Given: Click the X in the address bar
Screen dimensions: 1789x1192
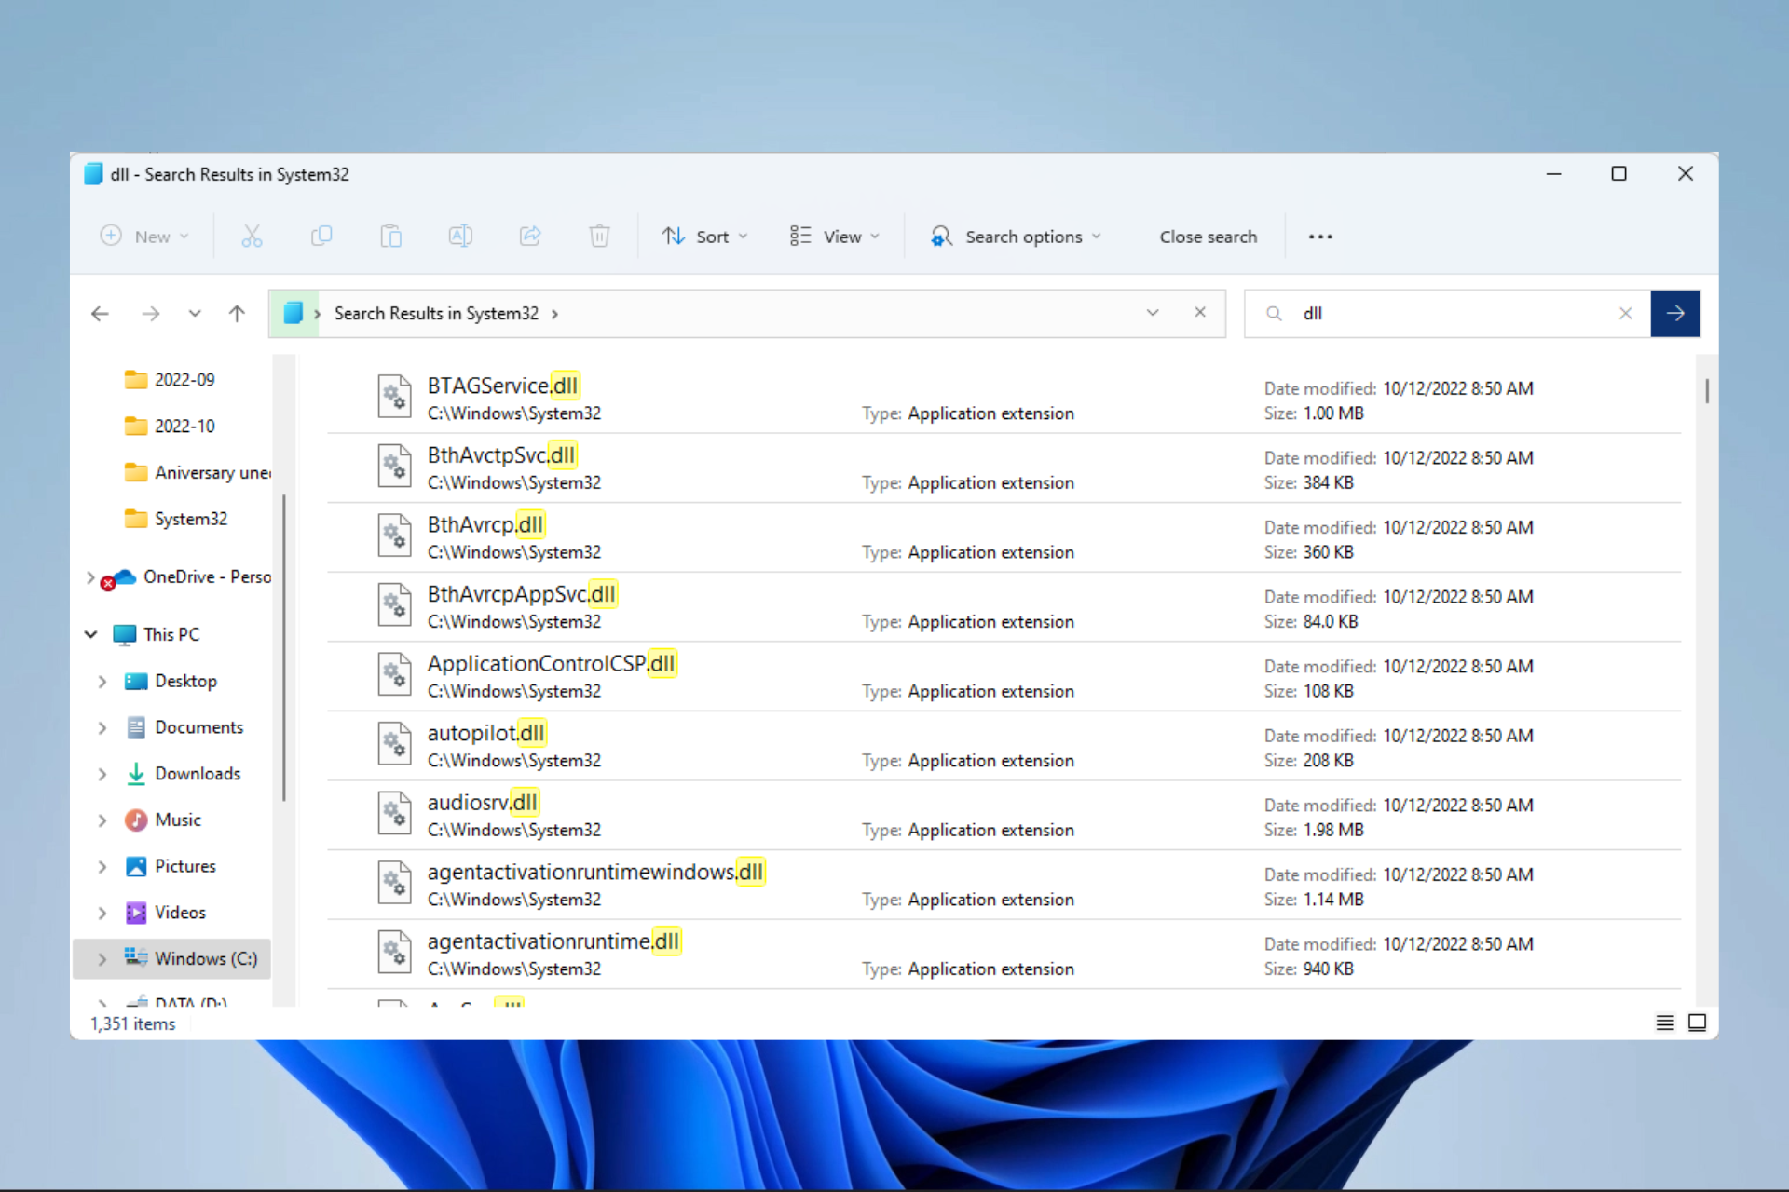Looking at the screenshot, I should coord(1200,313).
